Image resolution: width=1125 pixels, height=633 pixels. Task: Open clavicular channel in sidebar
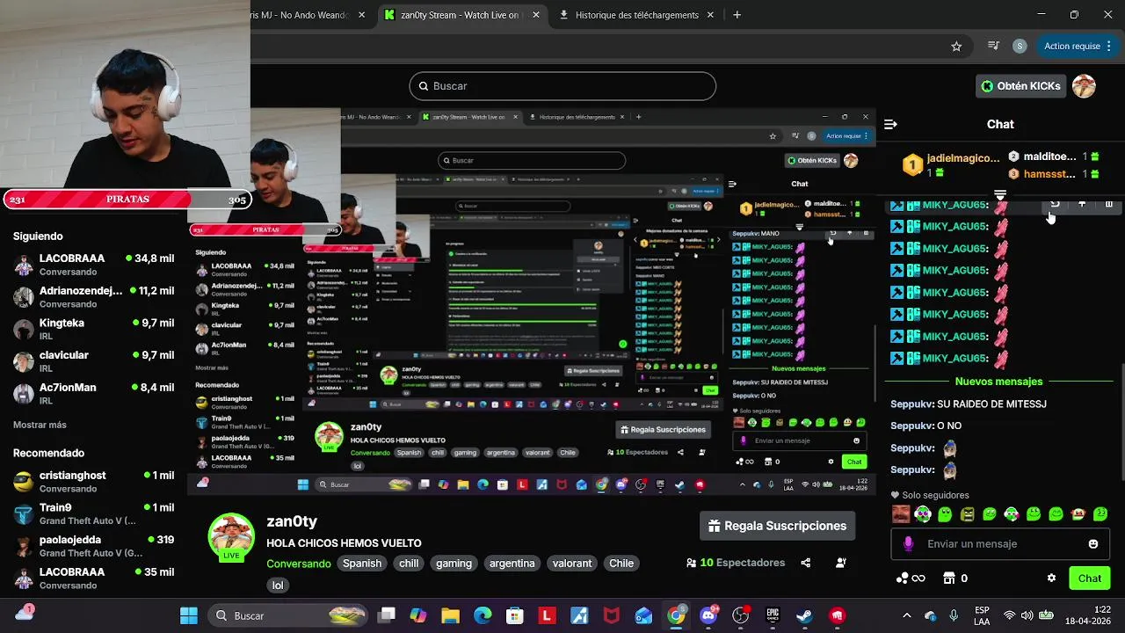coord(93,361)
